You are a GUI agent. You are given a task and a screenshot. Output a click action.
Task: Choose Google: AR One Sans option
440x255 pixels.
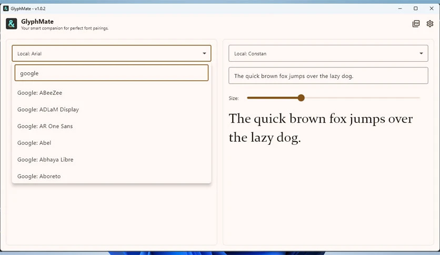[112, 126]
